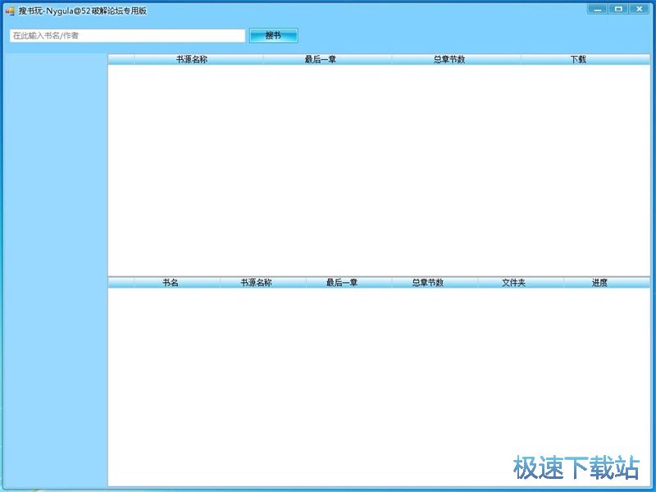Click the 下载 column header

pyautogui.click(x=585, y=59)
